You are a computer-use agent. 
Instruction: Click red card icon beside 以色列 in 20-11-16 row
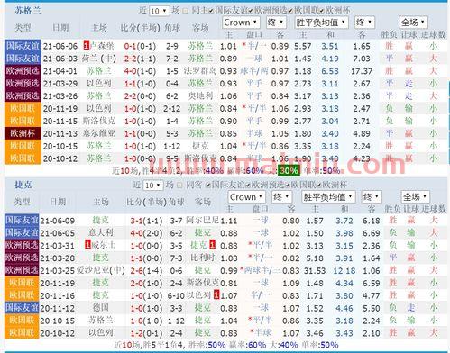point(216,294)
